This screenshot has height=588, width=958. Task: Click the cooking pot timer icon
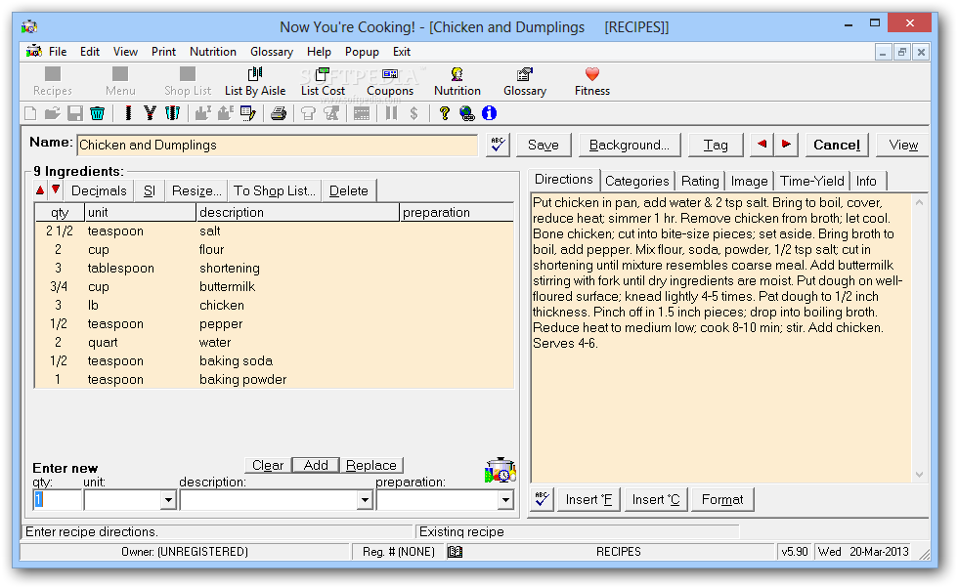point(501,470)
